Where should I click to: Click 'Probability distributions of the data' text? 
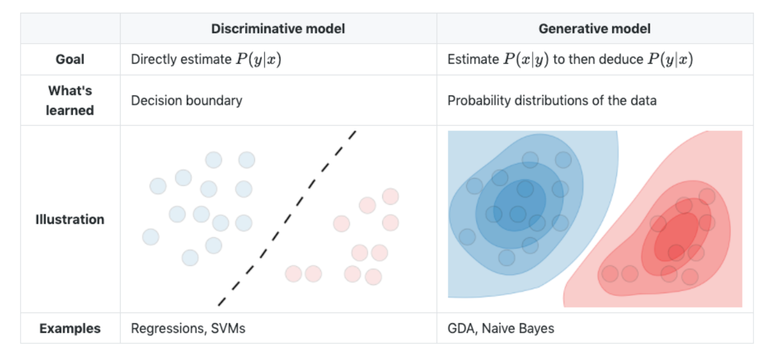tap(552, 100)
